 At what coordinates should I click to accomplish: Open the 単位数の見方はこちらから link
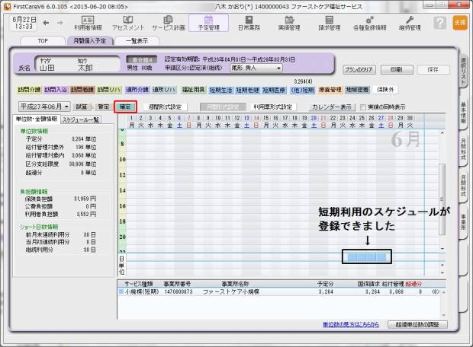tap(350, 325)
